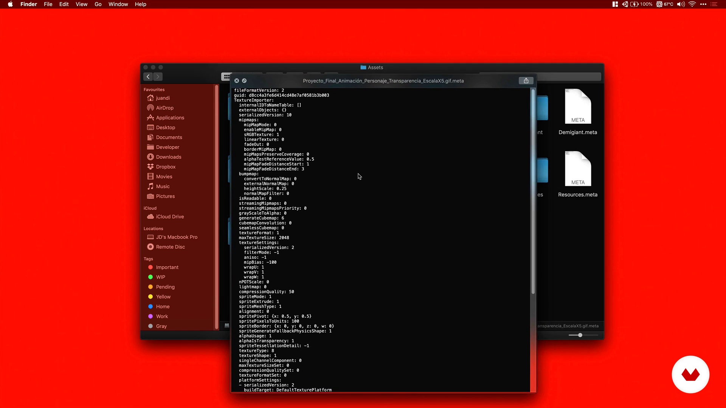Click the Finder forward arrow
Viewport: 726px width, 408px height.
[158, 77]
